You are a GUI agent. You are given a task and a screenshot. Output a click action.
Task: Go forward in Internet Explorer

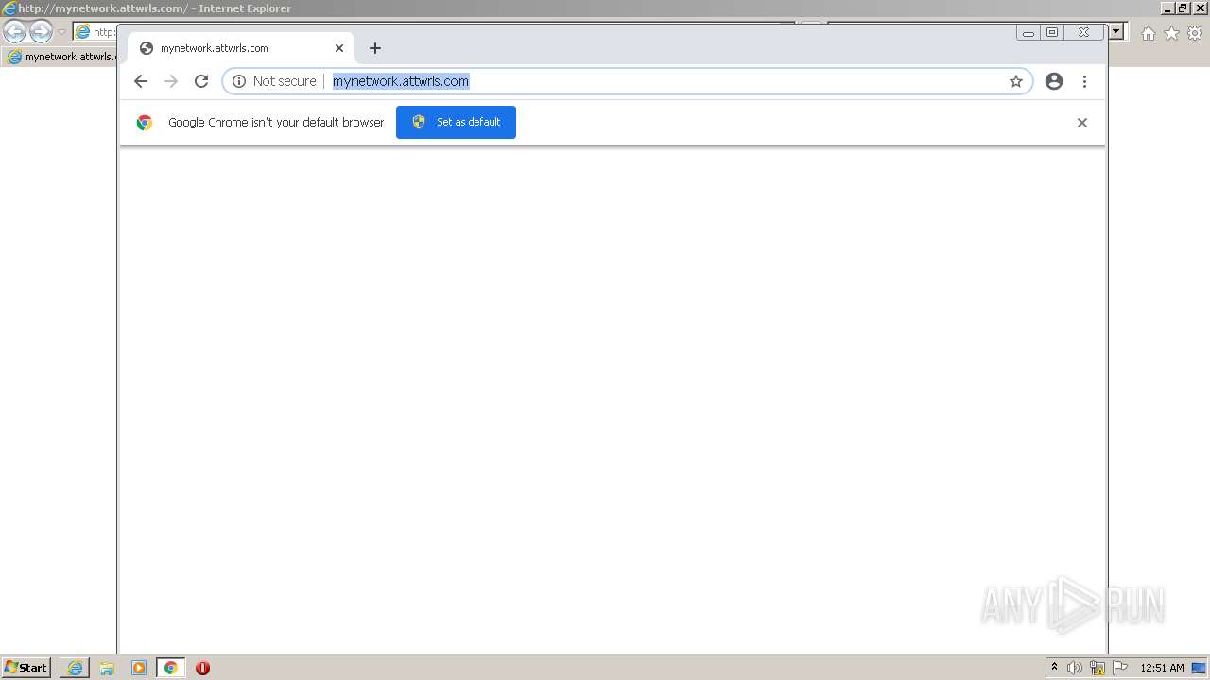(41, 32)
